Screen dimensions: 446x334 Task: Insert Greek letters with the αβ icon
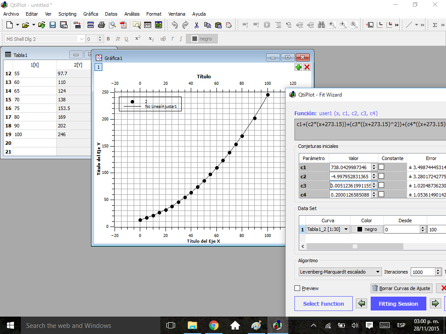coord(163,39)
